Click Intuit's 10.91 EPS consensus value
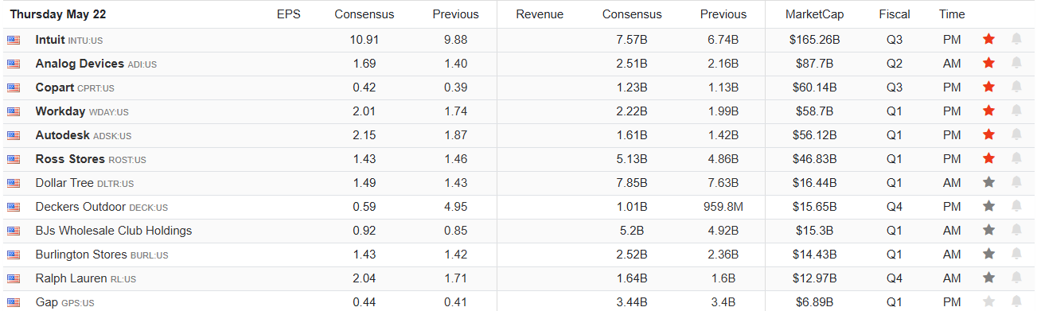The width and height of the screenshot is (1037, 311). (x=364, y=40)
